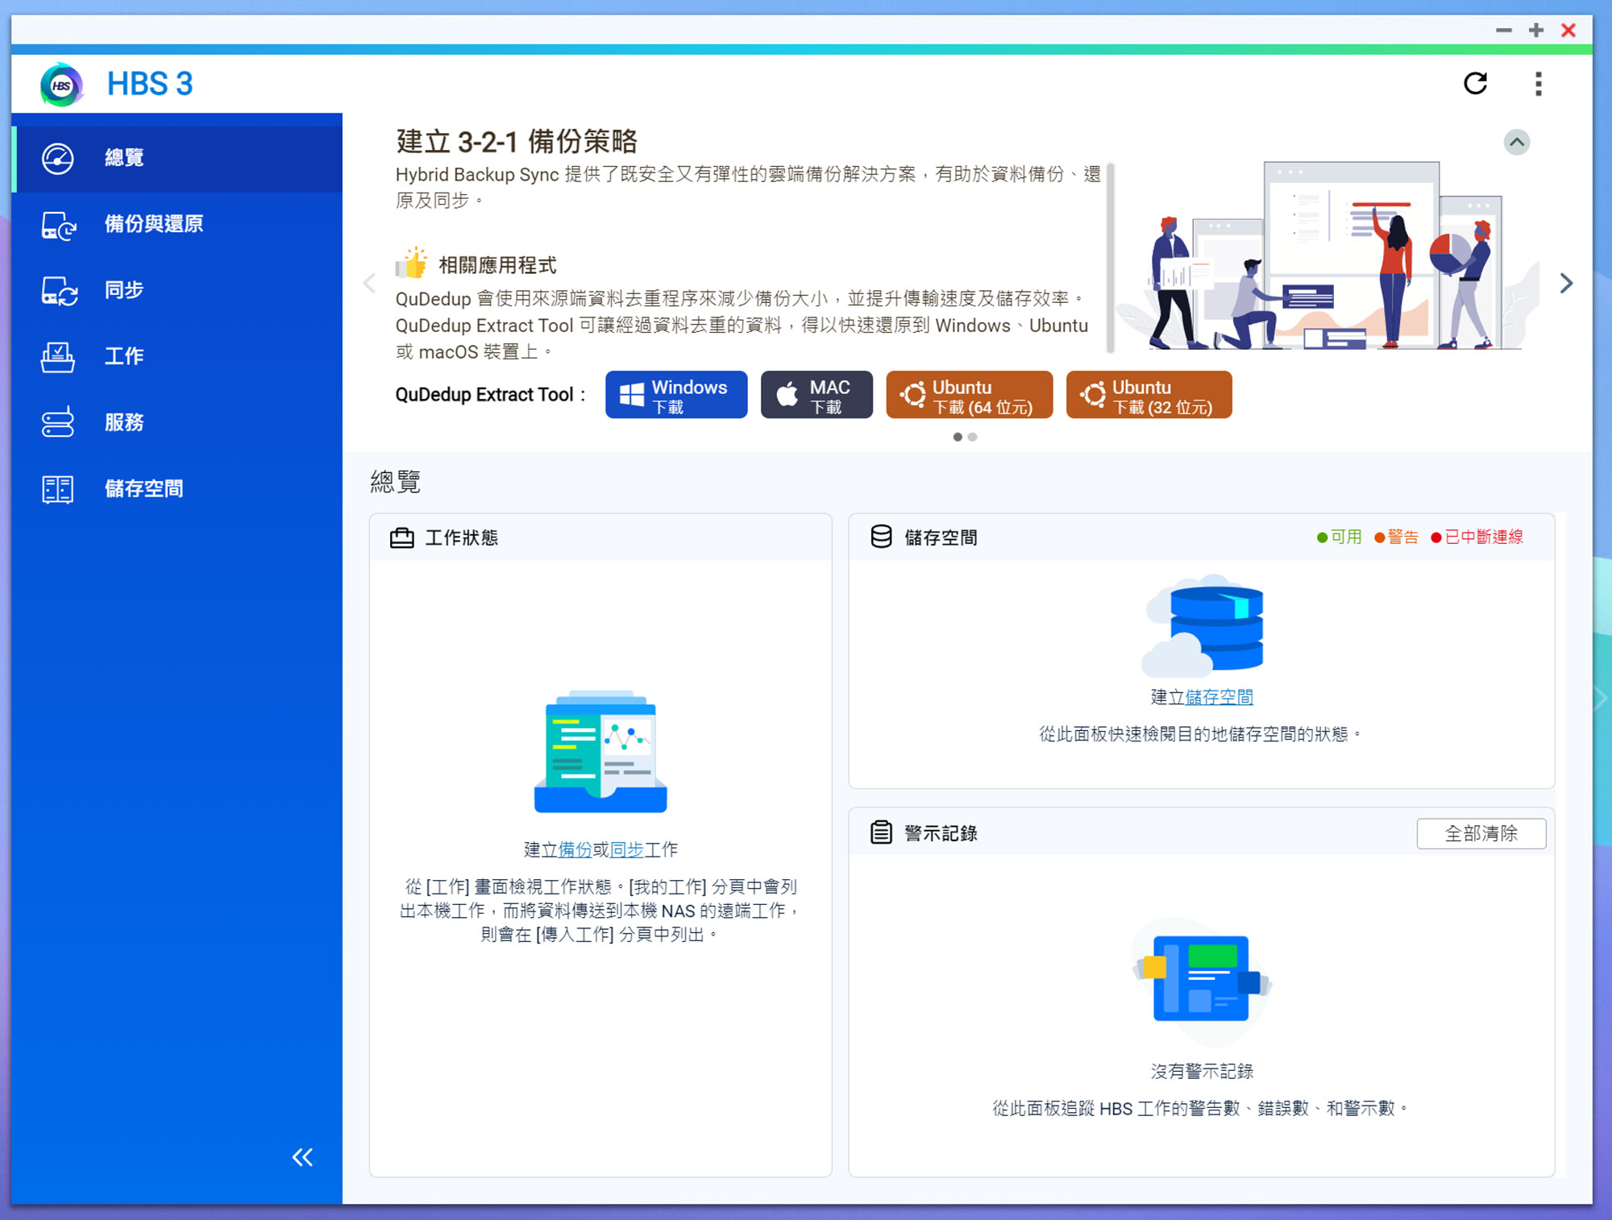This screenshot has height=1220, width=1612.
Task: Click the 儲存空間 create link
Action: tap(1219, 697)
